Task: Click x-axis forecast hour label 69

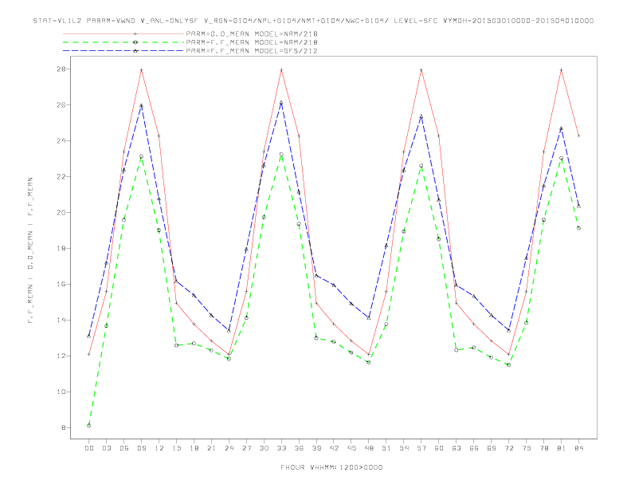Action: tap(492, 448)
